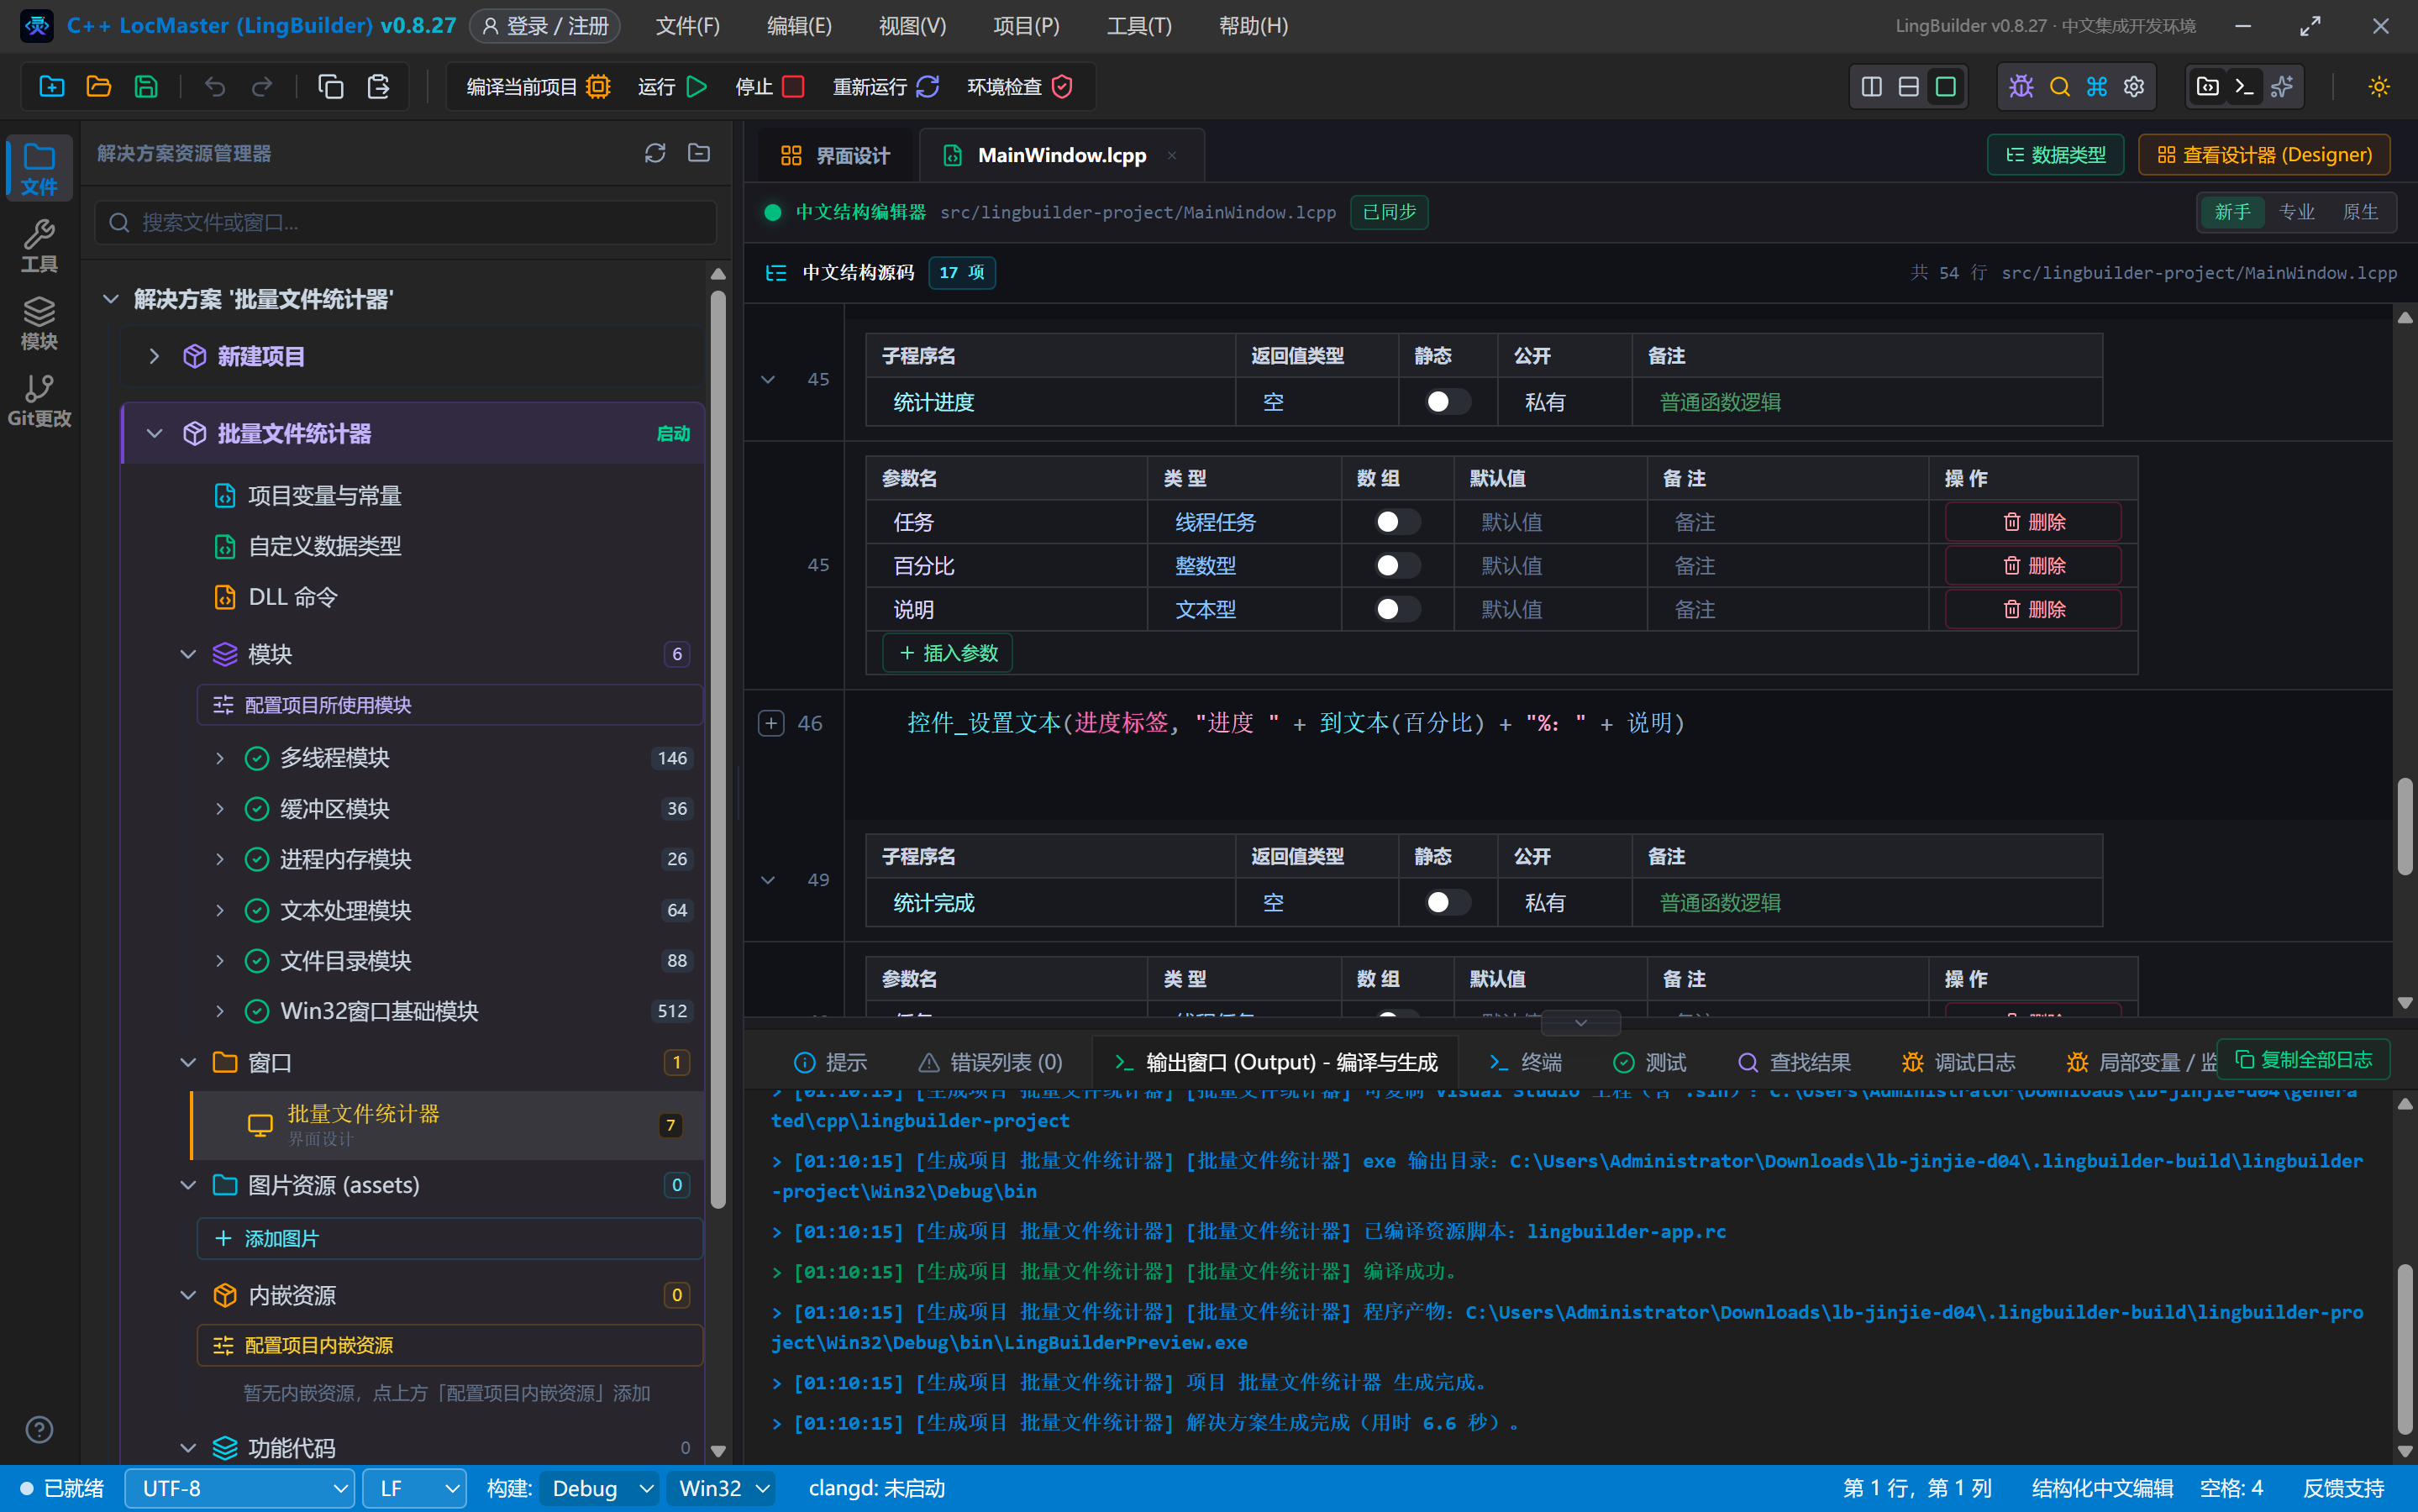This screenshot has width=2418, height=1512.
Task: Toggle 数组 switch for 百分比 parameter
Action: 1396,566
